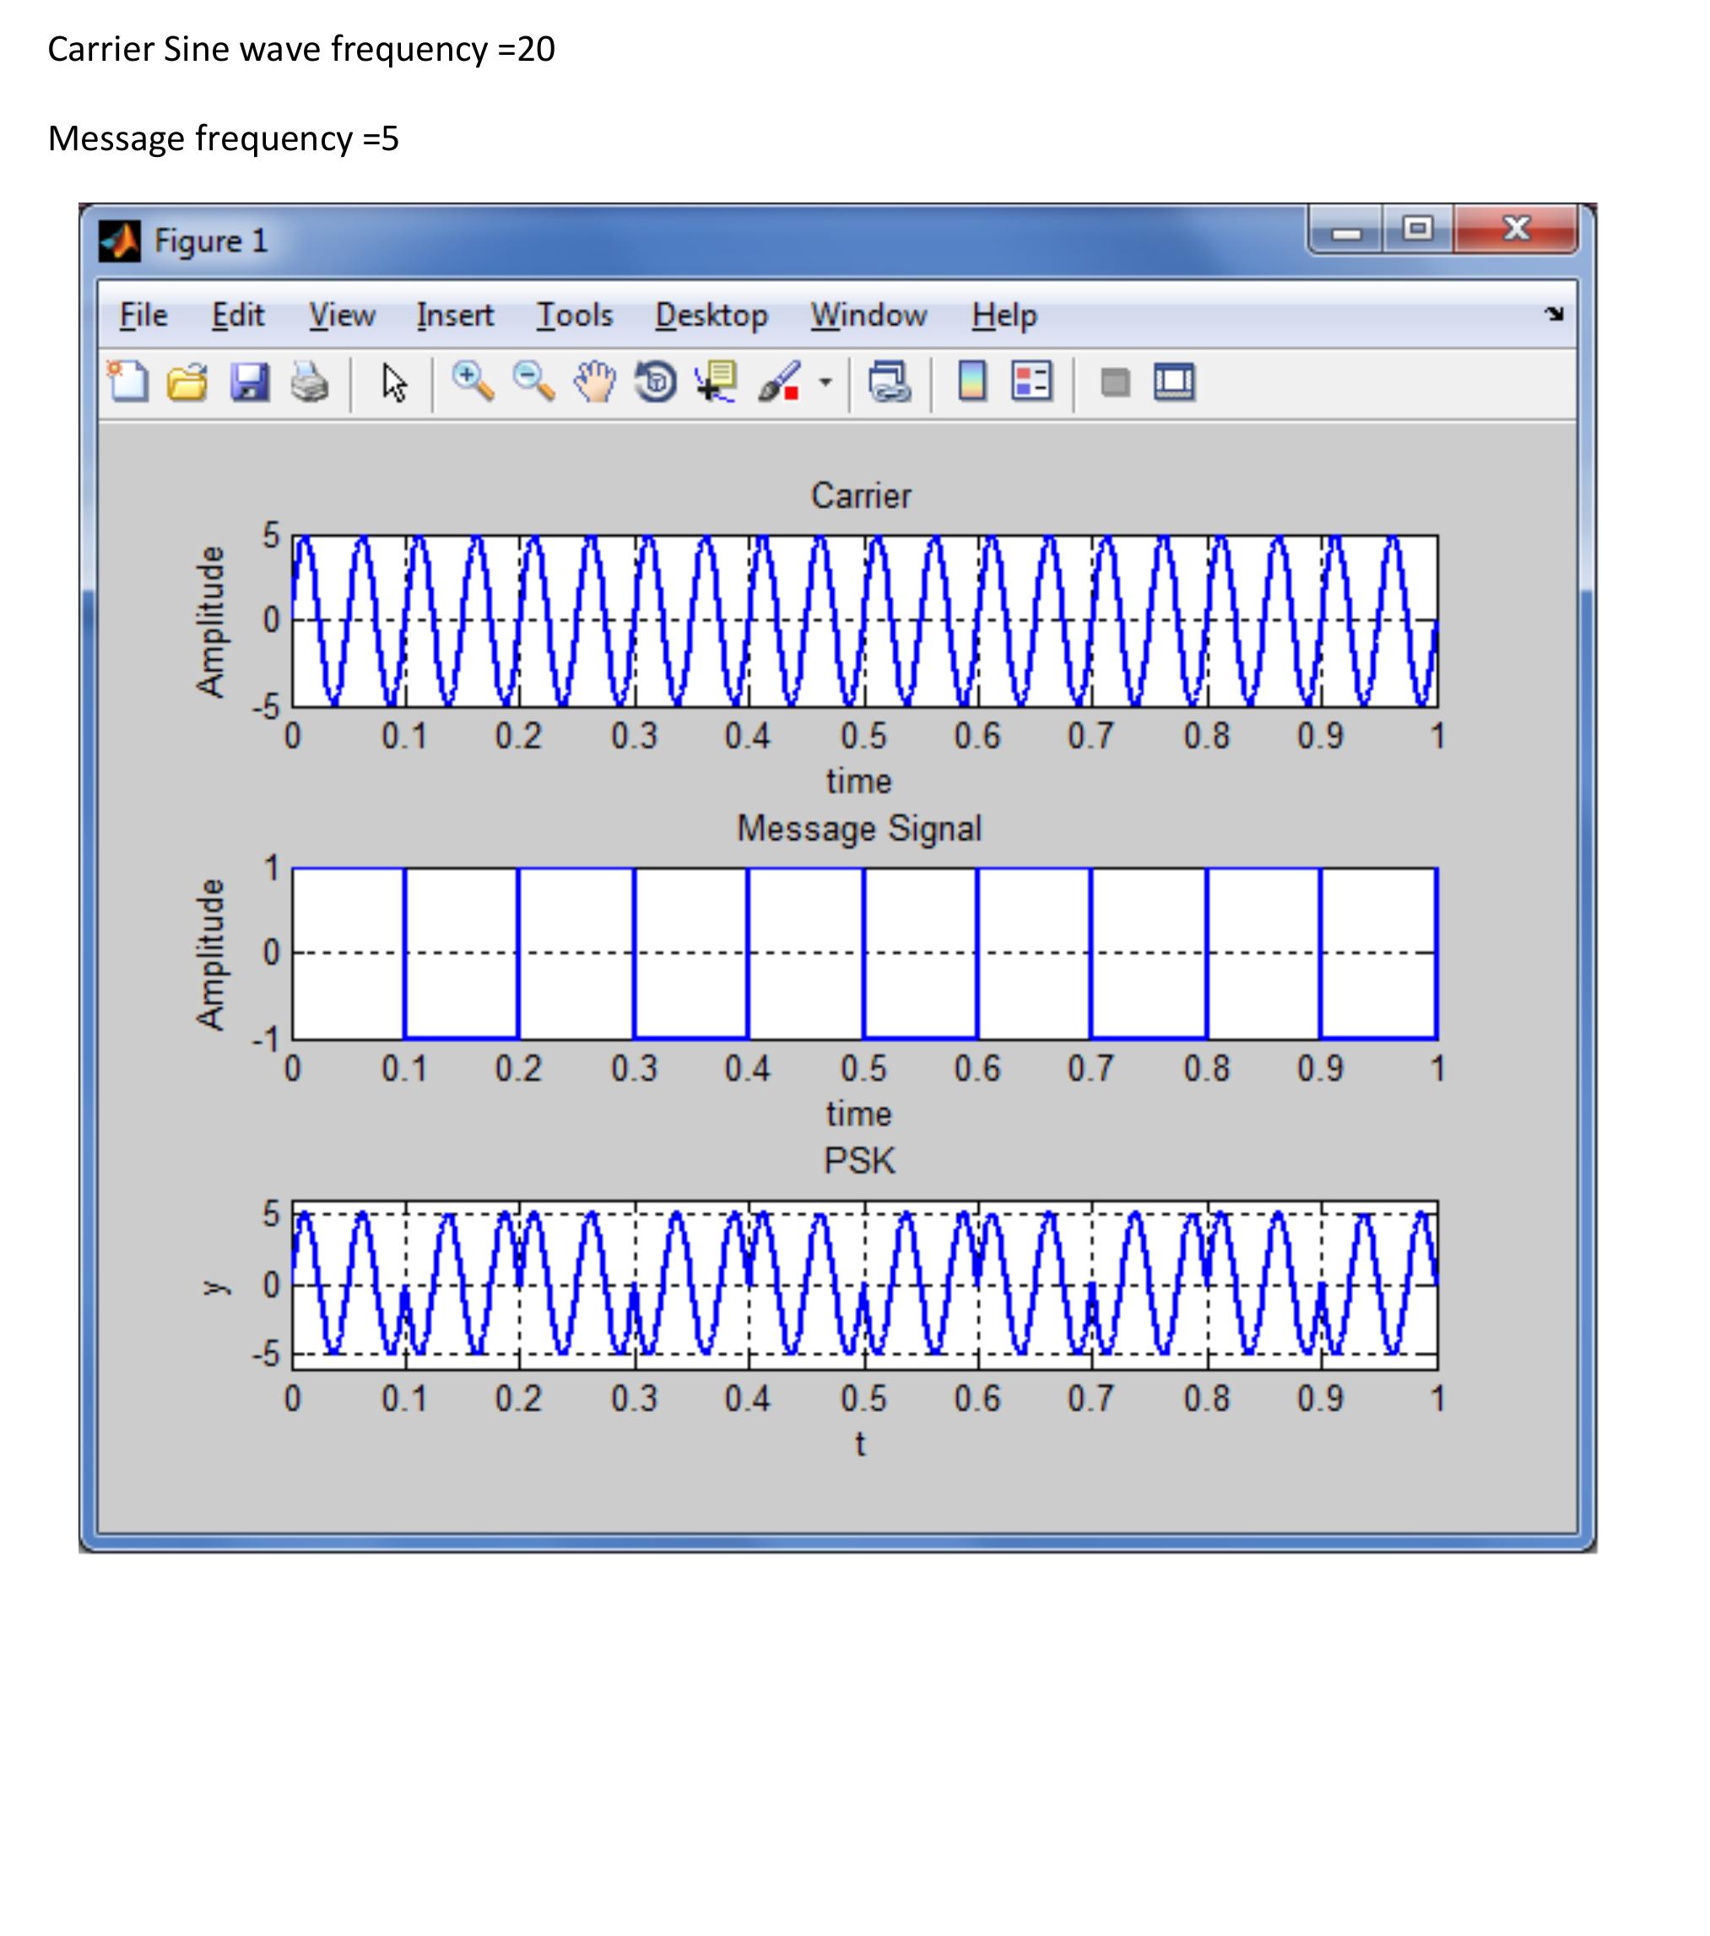Click inside the Message Signal square-wave axes
This screenshot has height=1936, width=1710.
[x=864, y=953]
